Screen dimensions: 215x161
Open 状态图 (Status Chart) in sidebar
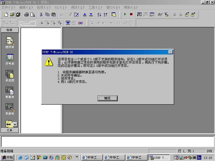pyautogui.click(x=10, y=76)
